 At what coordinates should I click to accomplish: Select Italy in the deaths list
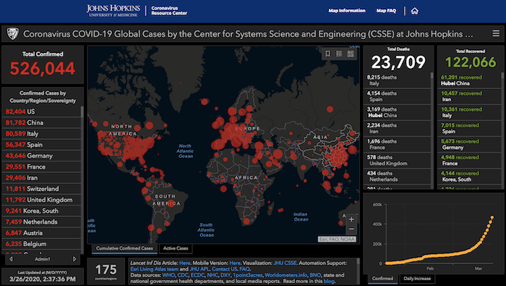click(397, 80)
